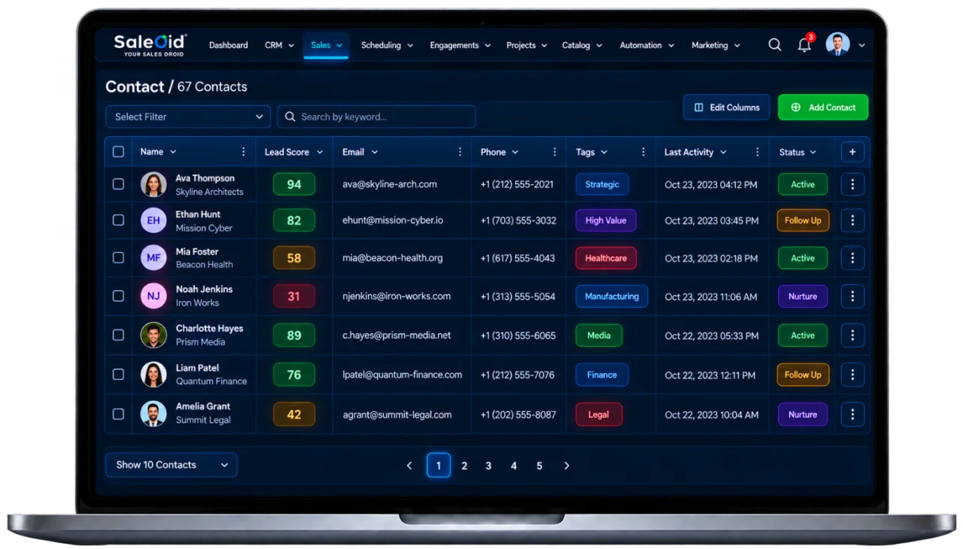The image size is (963, 549).
Task: Open Tags column options kebab menu
Action: tap(643, 152)
